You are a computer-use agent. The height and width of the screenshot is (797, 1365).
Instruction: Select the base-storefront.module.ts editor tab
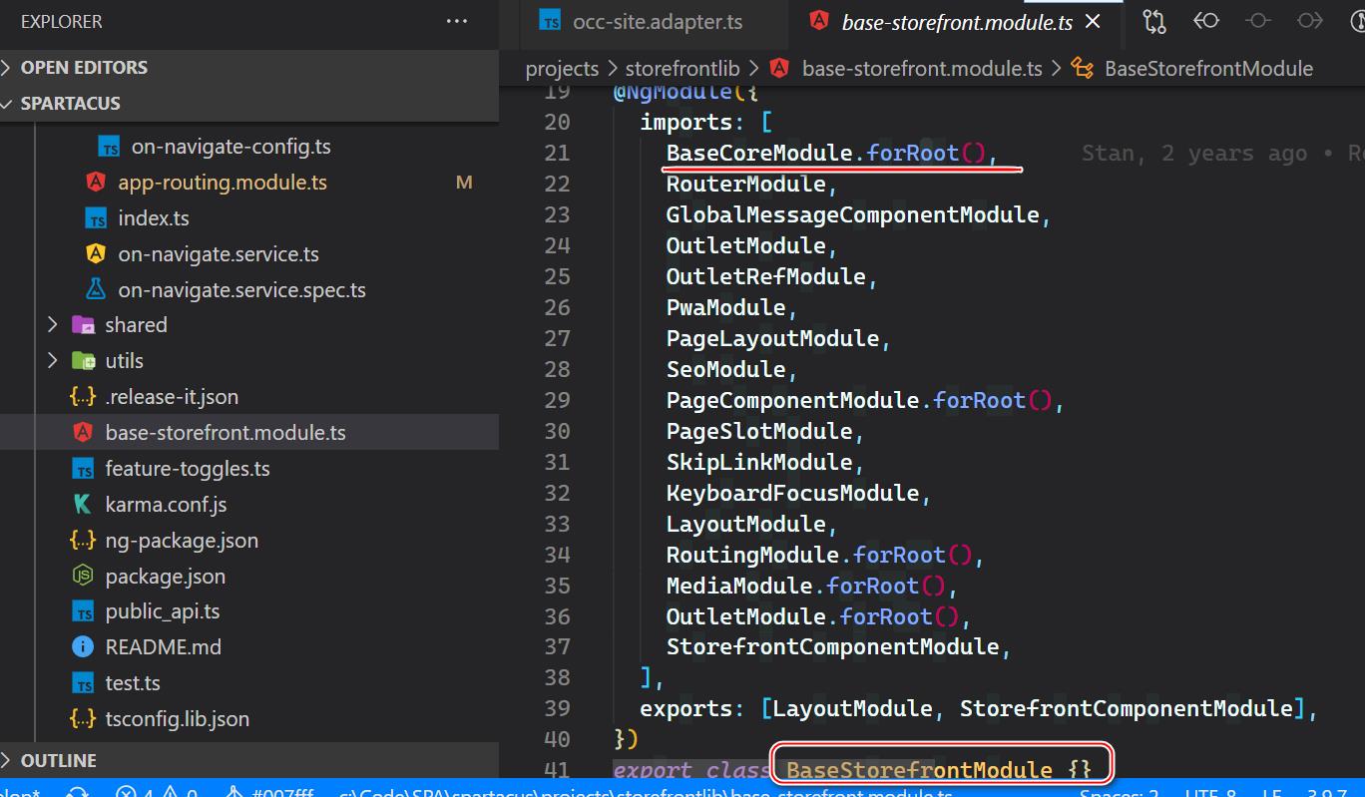[x=957, y=21]
